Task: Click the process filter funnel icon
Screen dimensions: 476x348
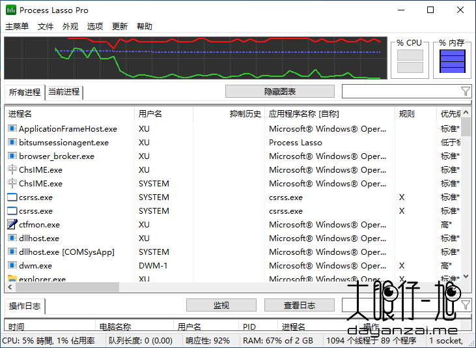Action: [465, 91]
